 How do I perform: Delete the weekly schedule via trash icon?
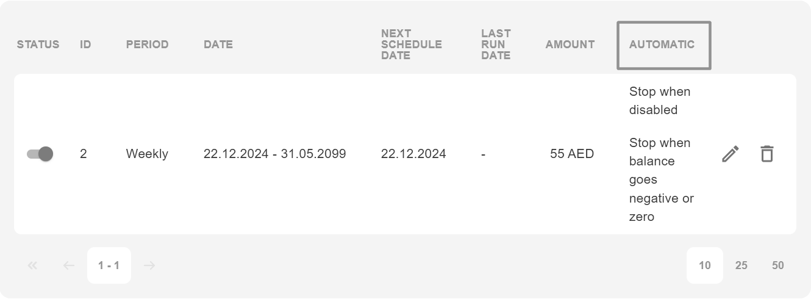[x=767, y=154]
